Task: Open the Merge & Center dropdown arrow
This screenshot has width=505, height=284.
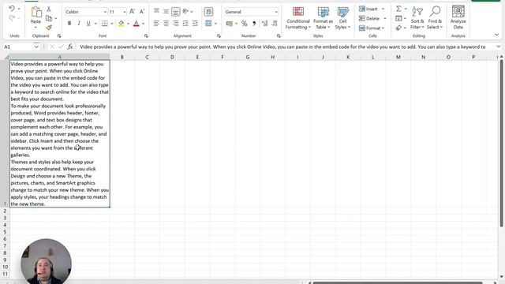Action: (215, 24)
